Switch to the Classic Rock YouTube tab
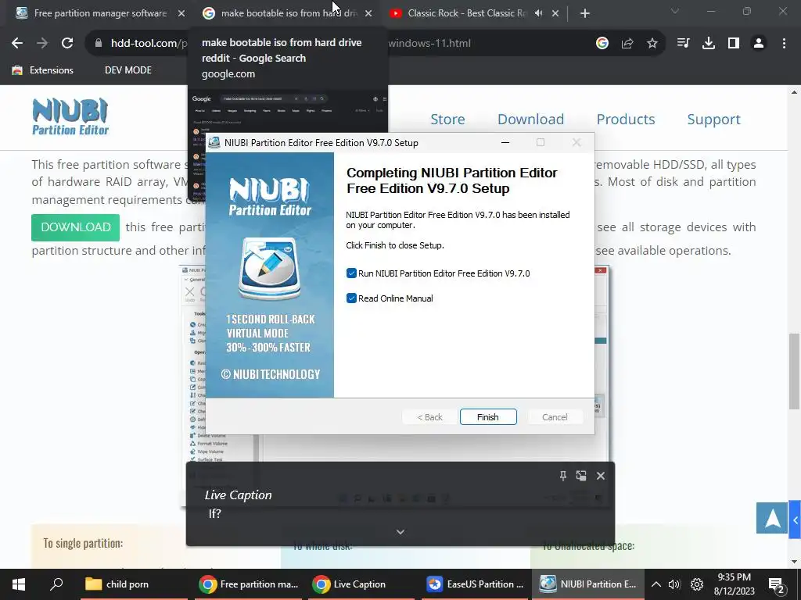 tap(460, 13)
